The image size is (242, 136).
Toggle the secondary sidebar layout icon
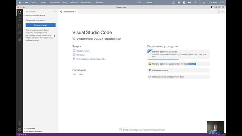pyautogui.click(x=219, y=7)
